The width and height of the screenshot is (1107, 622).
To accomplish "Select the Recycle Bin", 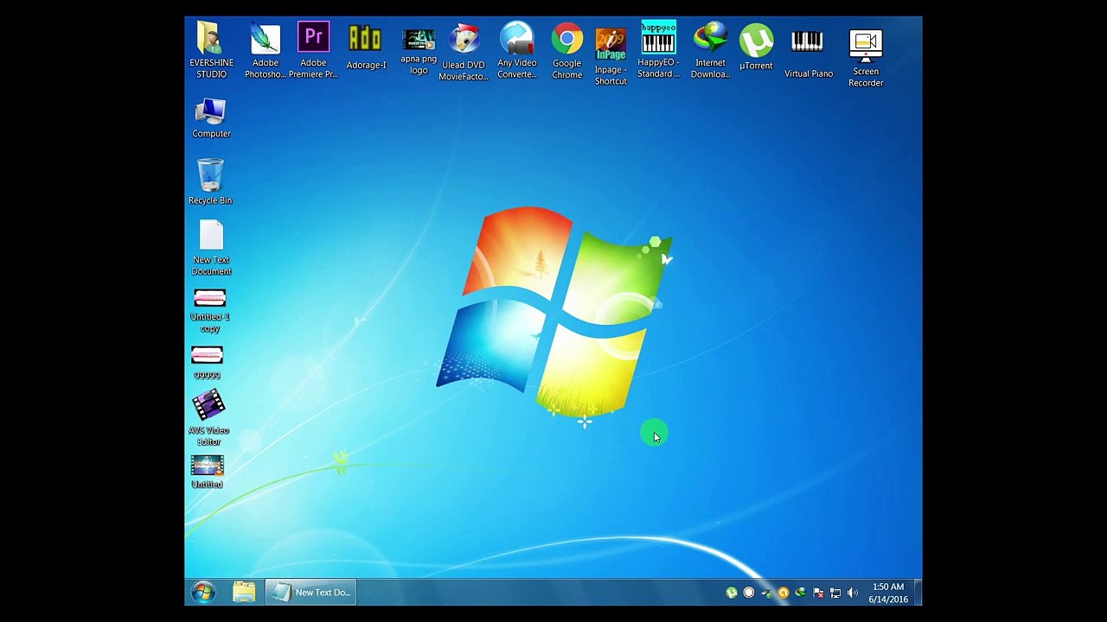I will click(x=210, y=181).
